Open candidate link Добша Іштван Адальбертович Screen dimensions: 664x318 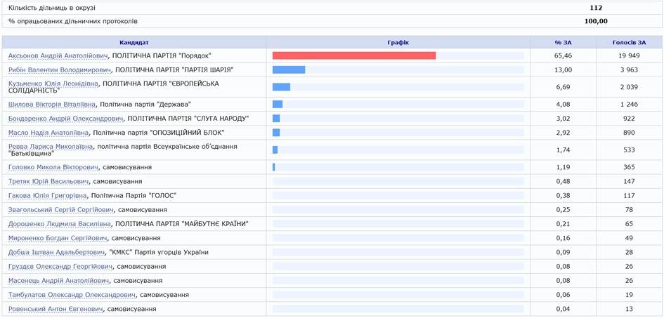coord(57,253)
